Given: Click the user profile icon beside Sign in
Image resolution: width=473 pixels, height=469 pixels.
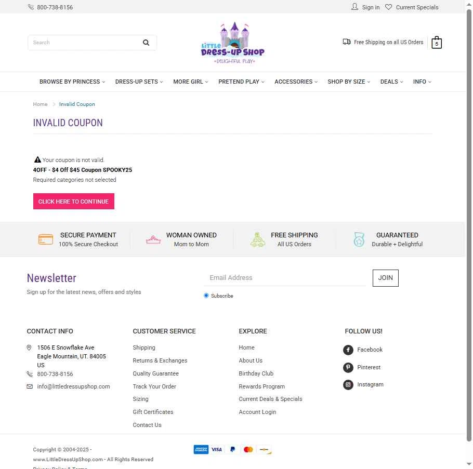Looking at the screenshot, I should (354, 7).
